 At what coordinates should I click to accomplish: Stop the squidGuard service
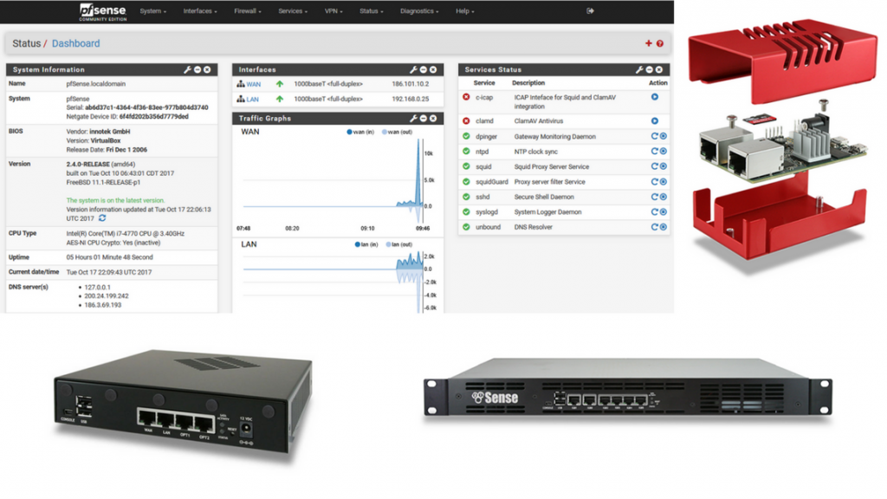(663, 182)
